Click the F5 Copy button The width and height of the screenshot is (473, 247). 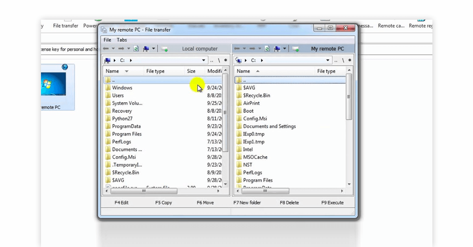point(163,203)
